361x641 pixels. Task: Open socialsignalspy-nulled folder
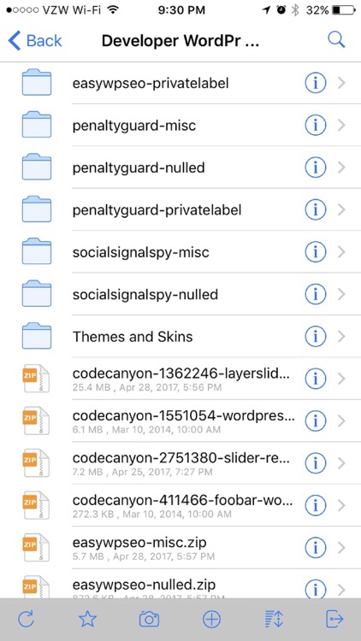click(x=180, y=294)
